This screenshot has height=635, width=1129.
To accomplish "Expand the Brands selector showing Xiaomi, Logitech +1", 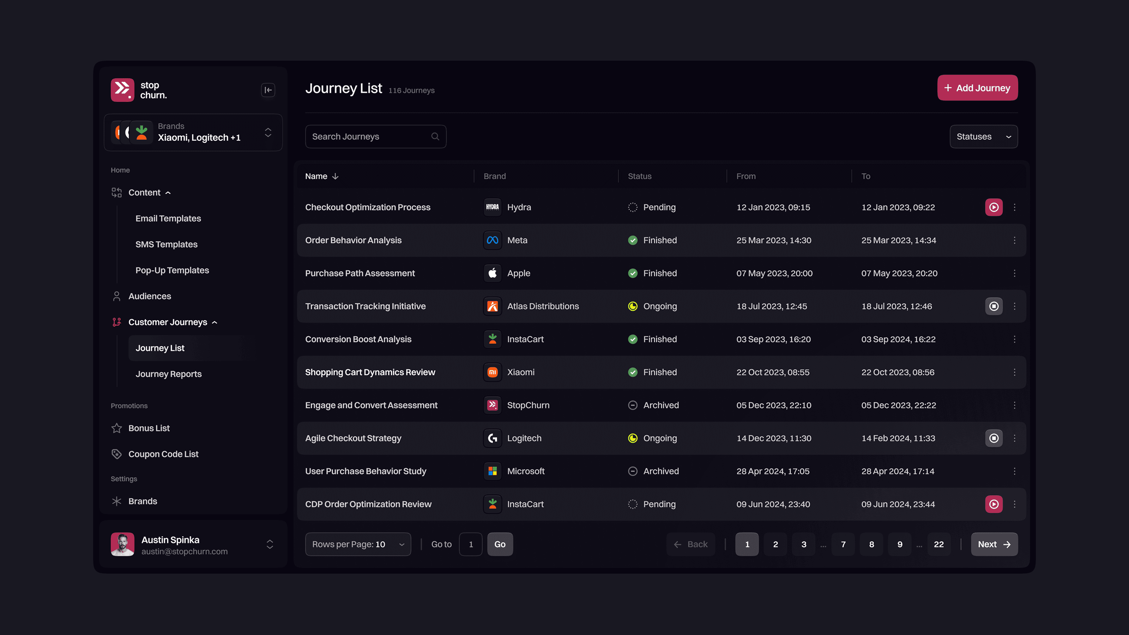I will (268, 132).
